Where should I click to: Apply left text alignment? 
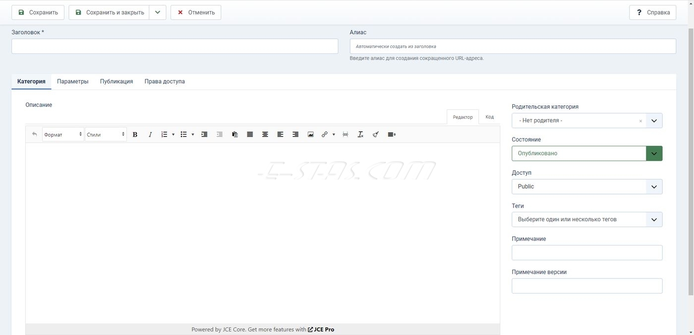pyautogui.click(x=280, y=134)
